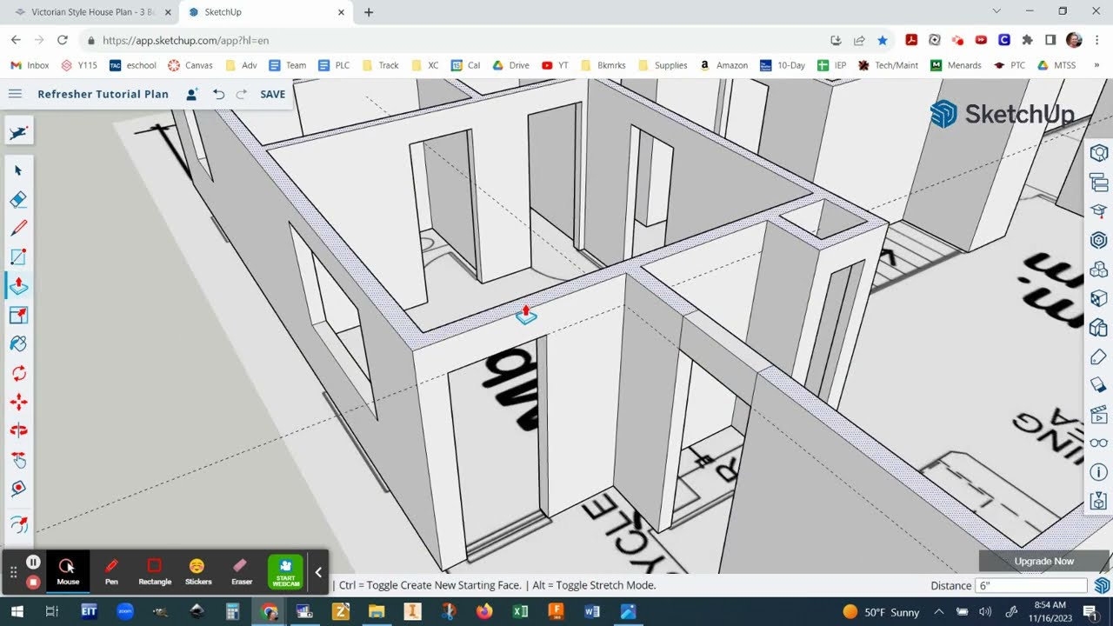Click the Upgrade Now button
Screen dimensions: 1113x626
click(1043, 561)
